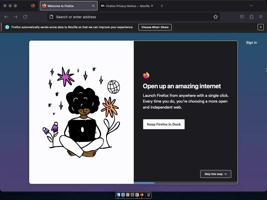Close the Welcome to Firefox tab
The height and width of the screenshot is (200, 267).
93,6
